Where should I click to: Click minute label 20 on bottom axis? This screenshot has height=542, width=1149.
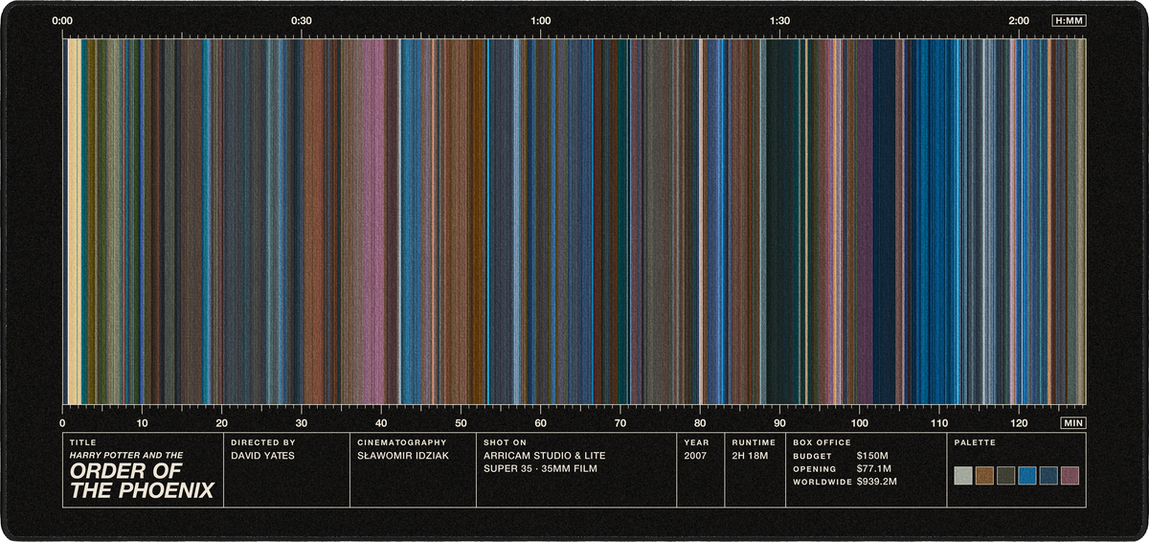[222, 423]
